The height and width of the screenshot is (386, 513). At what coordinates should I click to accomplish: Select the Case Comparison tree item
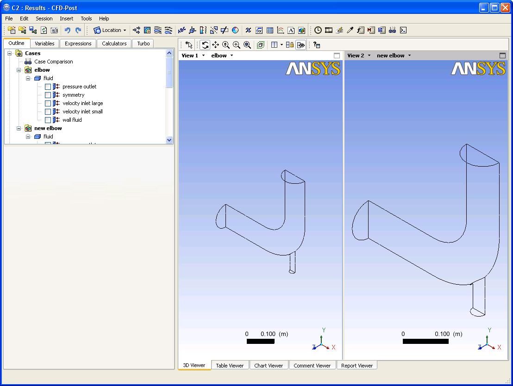pos(54,62)
